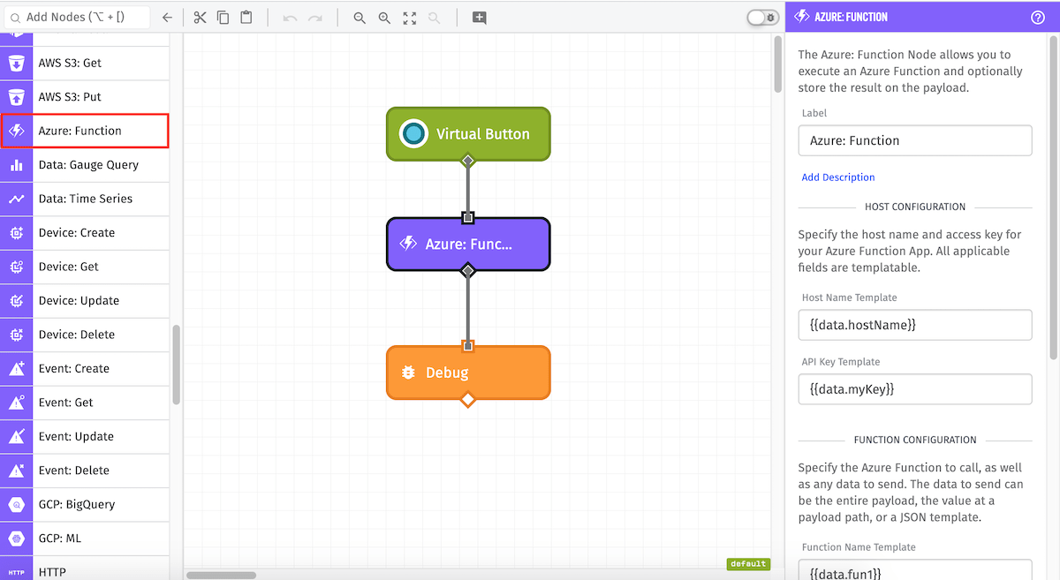Click the copy icon in toolbar
This screenshot has height=580, width=1060.
tap(223, 18)
